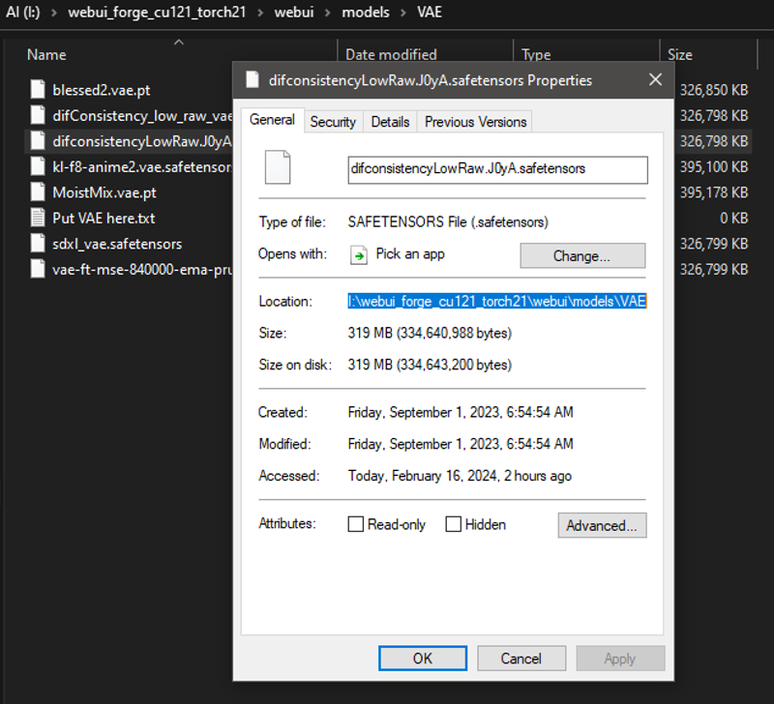Expand breadcrumb chevron after models
The height and width of the screenshot is (704, 774).
pos(403,13)
